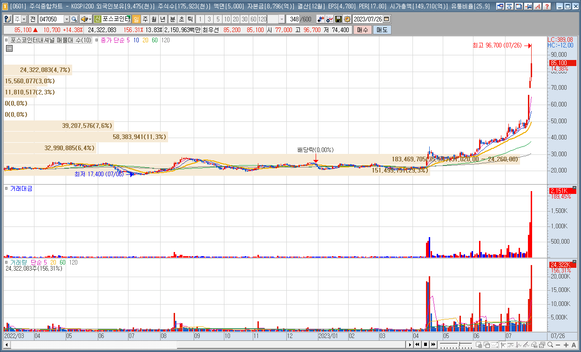Image resolution: width=581 pixels, height=352 pixels.
Task: Select the second (초) period toggle
Action: [x=182, y=19]
